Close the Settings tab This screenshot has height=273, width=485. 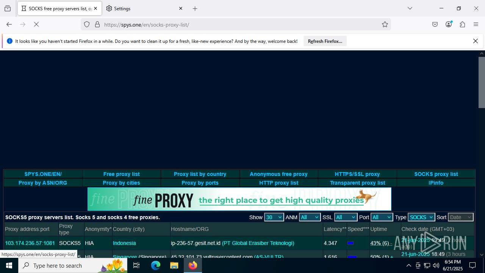pyautogui.click(x=181, y=8)
